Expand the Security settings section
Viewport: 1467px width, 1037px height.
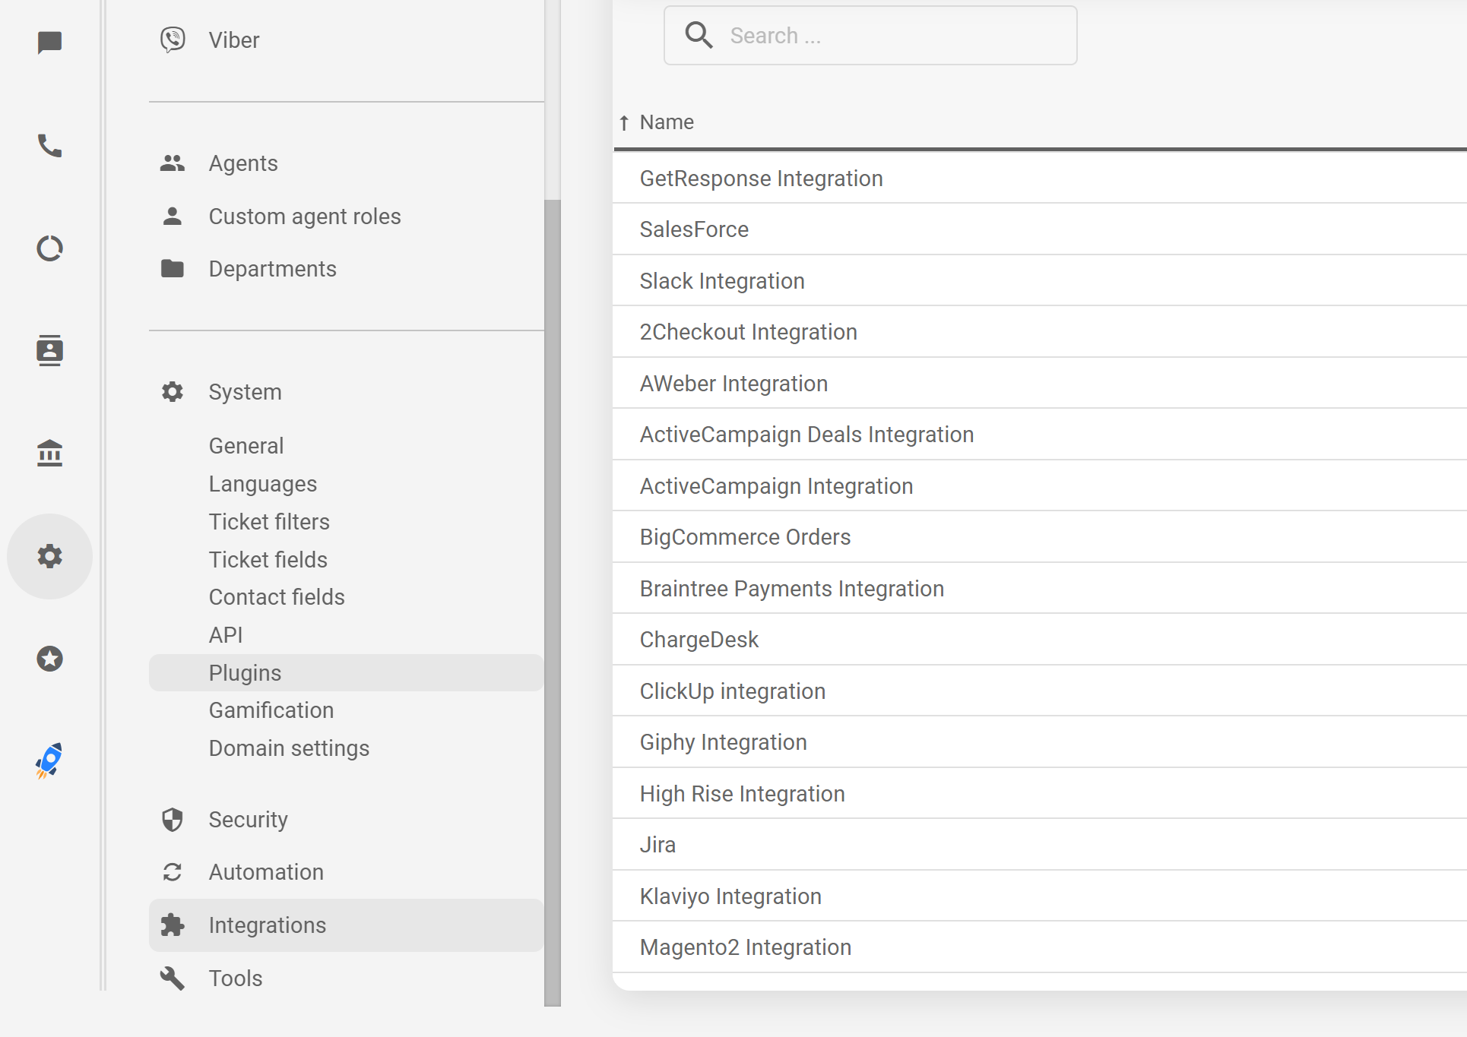(x=248, y=820)
